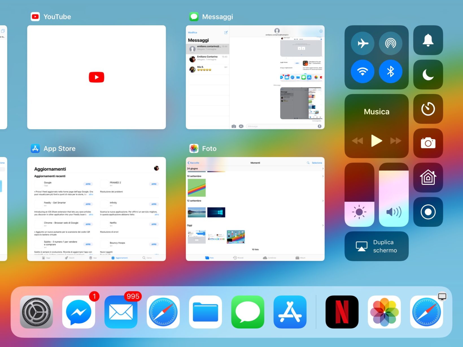463x347 pixels.
Task: Open the Handoff Safari icon in dock
Action: (x=427, y=312)
